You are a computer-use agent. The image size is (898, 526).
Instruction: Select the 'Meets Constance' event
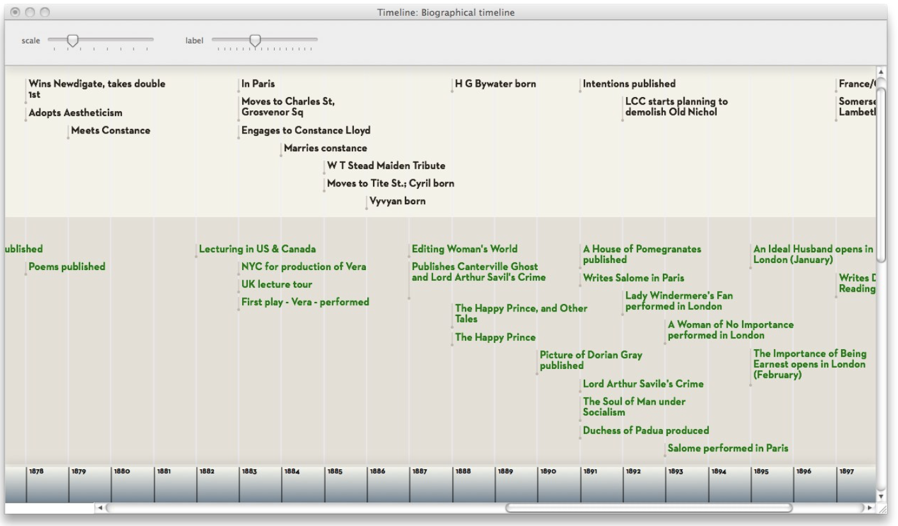click(x=110, y=131)
